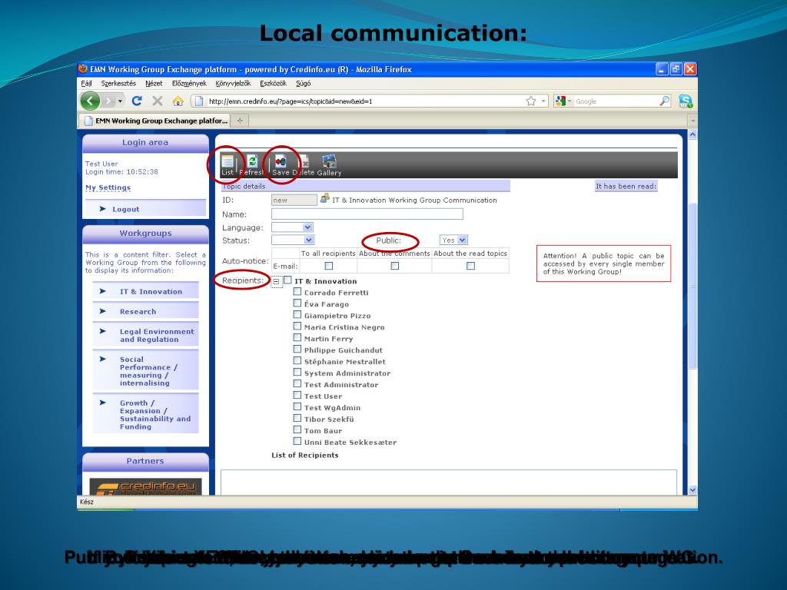Click the page icon in the address bar

(x=199, y=101)
